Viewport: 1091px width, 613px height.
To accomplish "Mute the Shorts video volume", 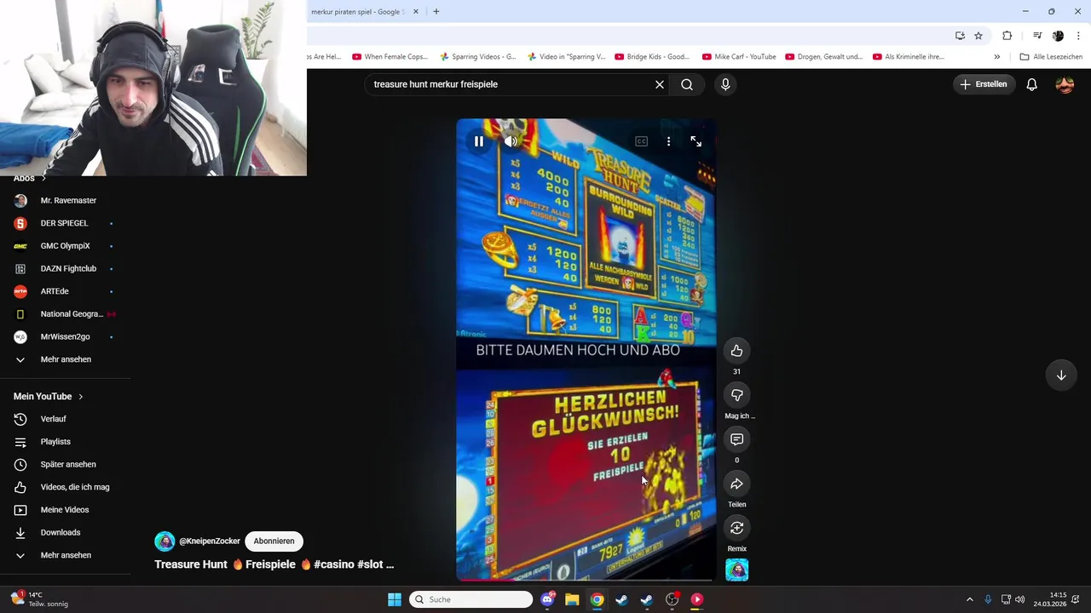I will pos(511,141).
